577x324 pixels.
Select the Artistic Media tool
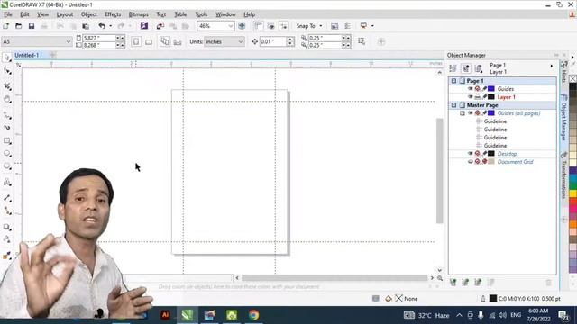[7, 128]
